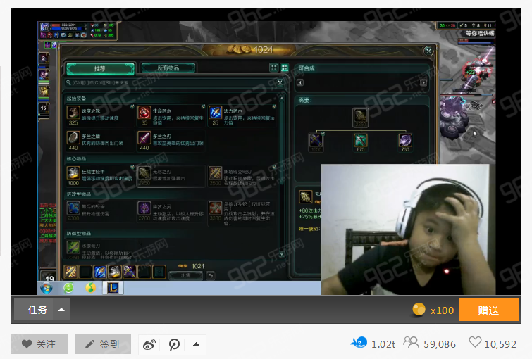Open green browser icon in taskbar

pyautogui.click(x=69, y=288)
